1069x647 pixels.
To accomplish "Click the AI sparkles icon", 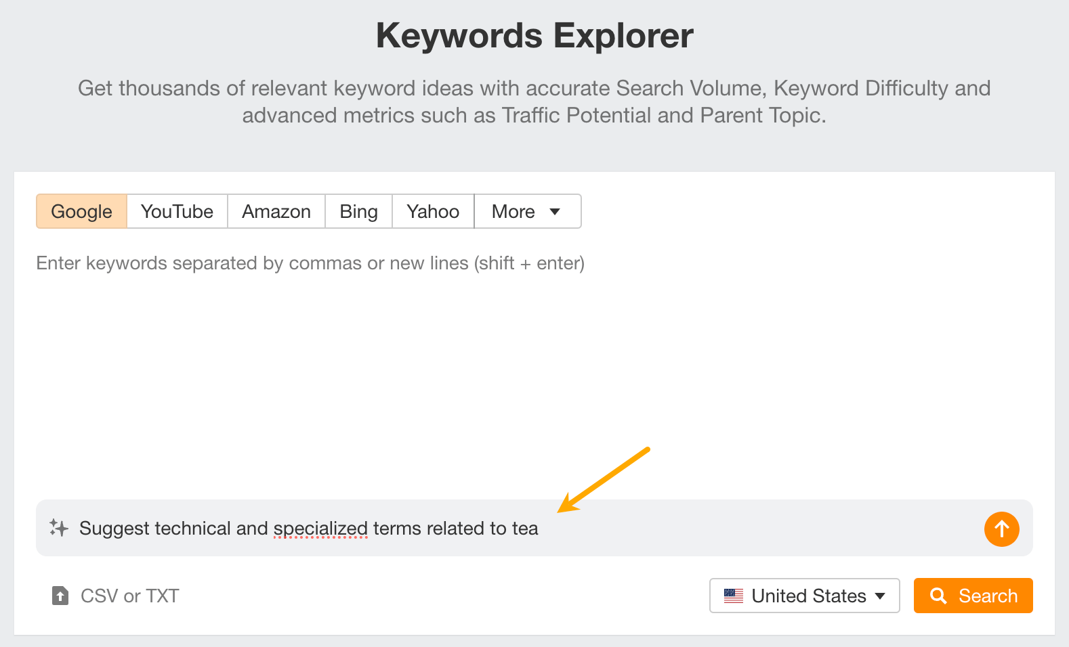I will 58,529.
